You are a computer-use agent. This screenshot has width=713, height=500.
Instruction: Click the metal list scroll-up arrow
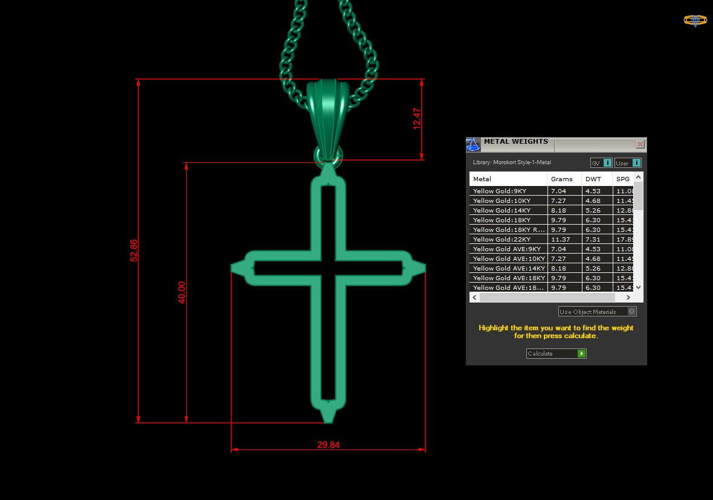click(639, 177)
